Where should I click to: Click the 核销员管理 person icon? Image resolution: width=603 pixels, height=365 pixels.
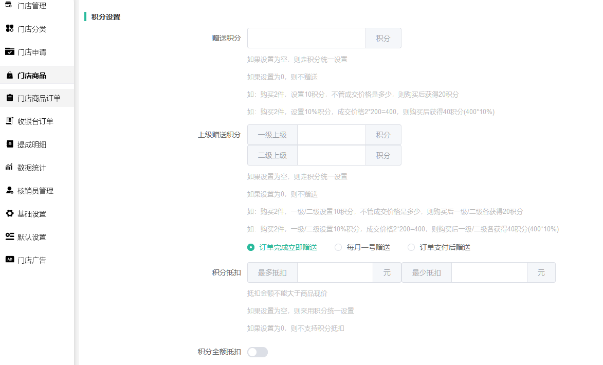coord(10,190)
